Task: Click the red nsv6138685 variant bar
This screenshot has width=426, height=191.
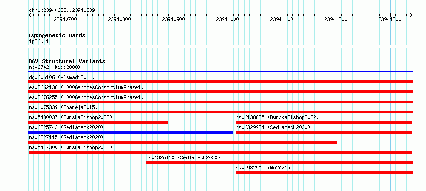Action: point(324,122)
